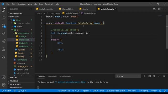Open Manage gear icon

[x=3, y=85]
